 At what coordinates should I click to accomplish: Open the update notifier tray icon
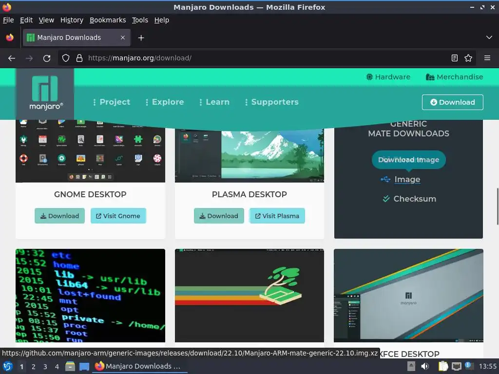(x=469, y=366)
